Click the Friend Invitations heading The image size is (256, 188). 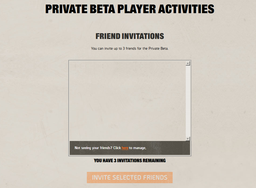click(x=130, y=36)
